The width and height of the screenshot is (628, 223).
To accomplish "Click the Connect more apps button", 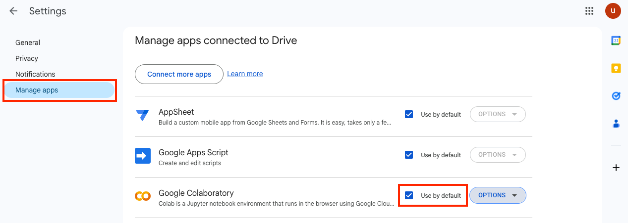I will pyautogui.click(x=179, y=74).
